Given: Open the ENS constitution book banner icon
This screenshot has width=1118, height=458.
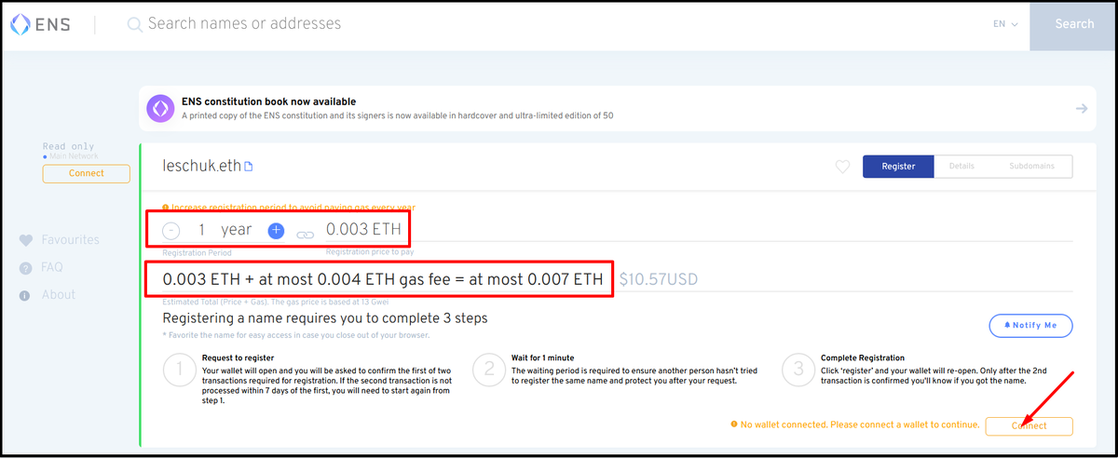Looking at the screenshot, I should coord(160,109).
